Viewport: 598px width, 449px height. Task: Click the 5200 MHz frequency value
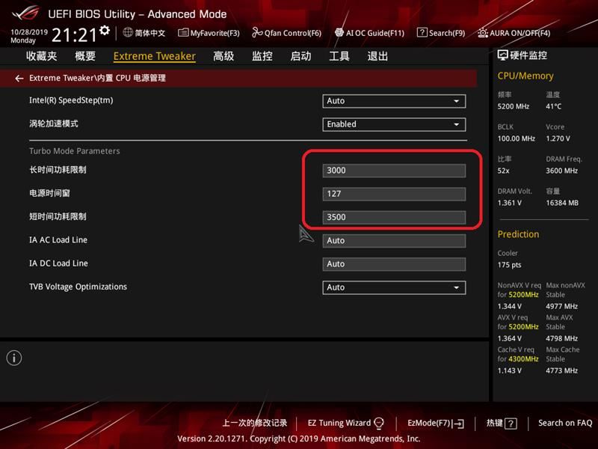coord(514,106)
